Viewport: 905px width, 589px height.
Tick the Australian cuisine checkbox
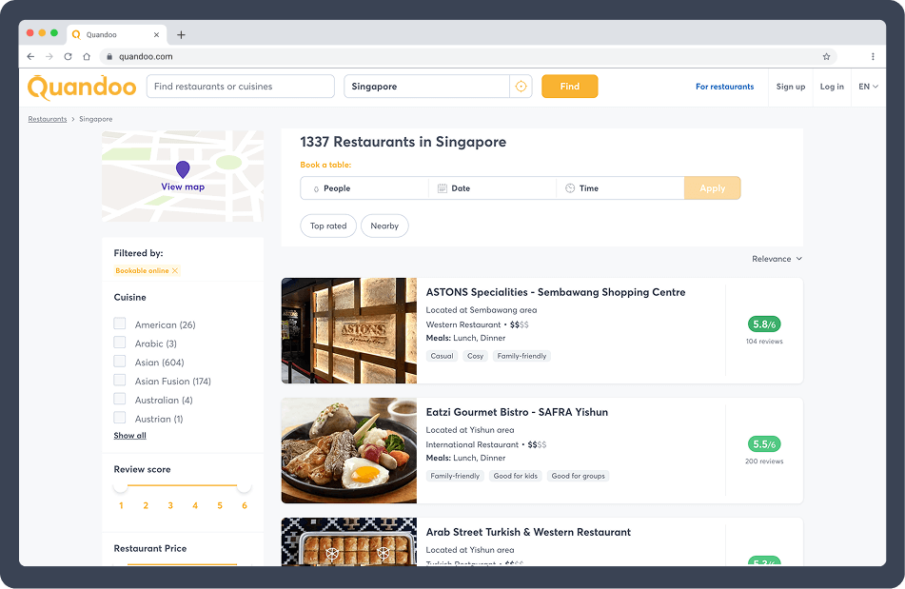coord(120,400)
